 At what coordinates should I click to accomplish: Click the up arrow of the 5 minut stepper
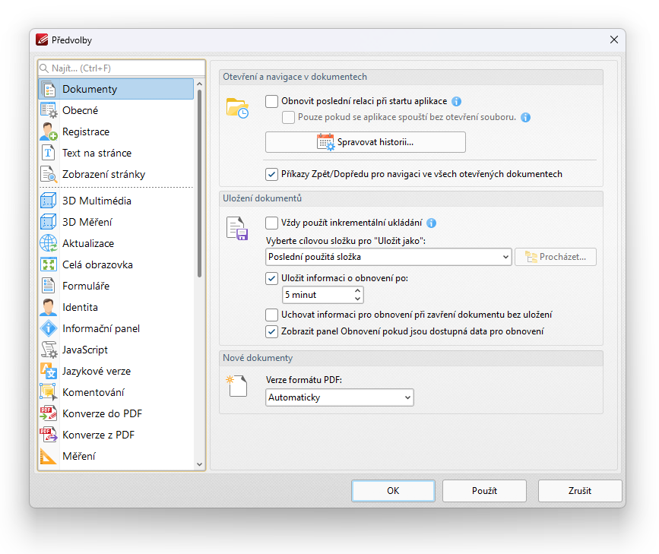click(x=358, y=290)
